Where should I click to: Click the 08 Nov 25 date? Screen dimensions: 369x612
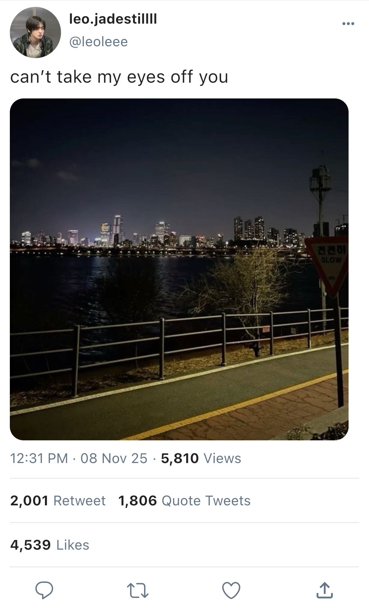coord(114,458)
